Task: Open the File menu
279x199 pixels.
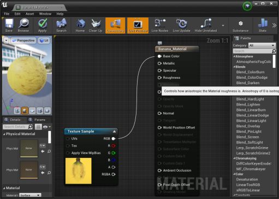Action: click(7, 14)
